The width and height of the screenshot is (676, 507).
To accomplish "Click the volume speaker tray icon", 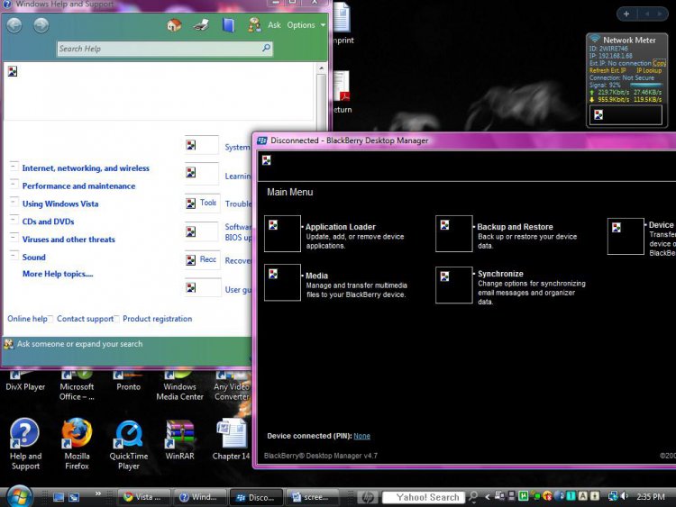I will pos(624,496).
